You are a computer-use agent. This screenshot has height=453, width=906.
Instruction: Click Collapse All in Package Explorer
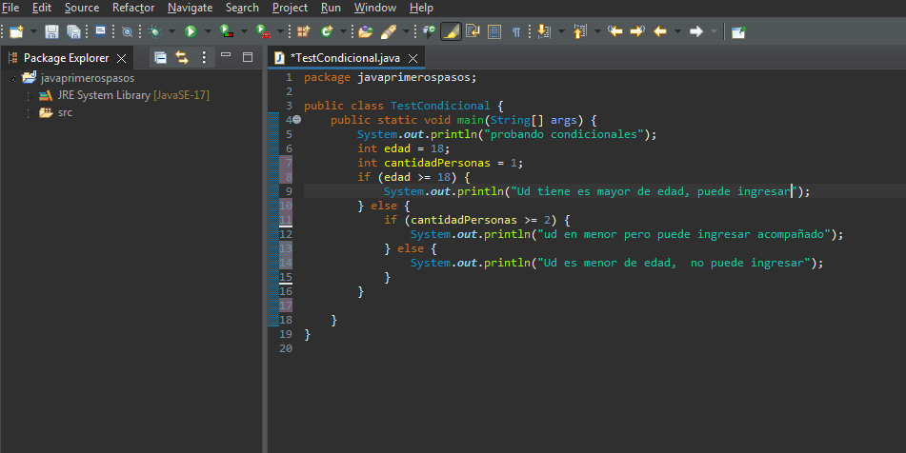pos(161,57)
